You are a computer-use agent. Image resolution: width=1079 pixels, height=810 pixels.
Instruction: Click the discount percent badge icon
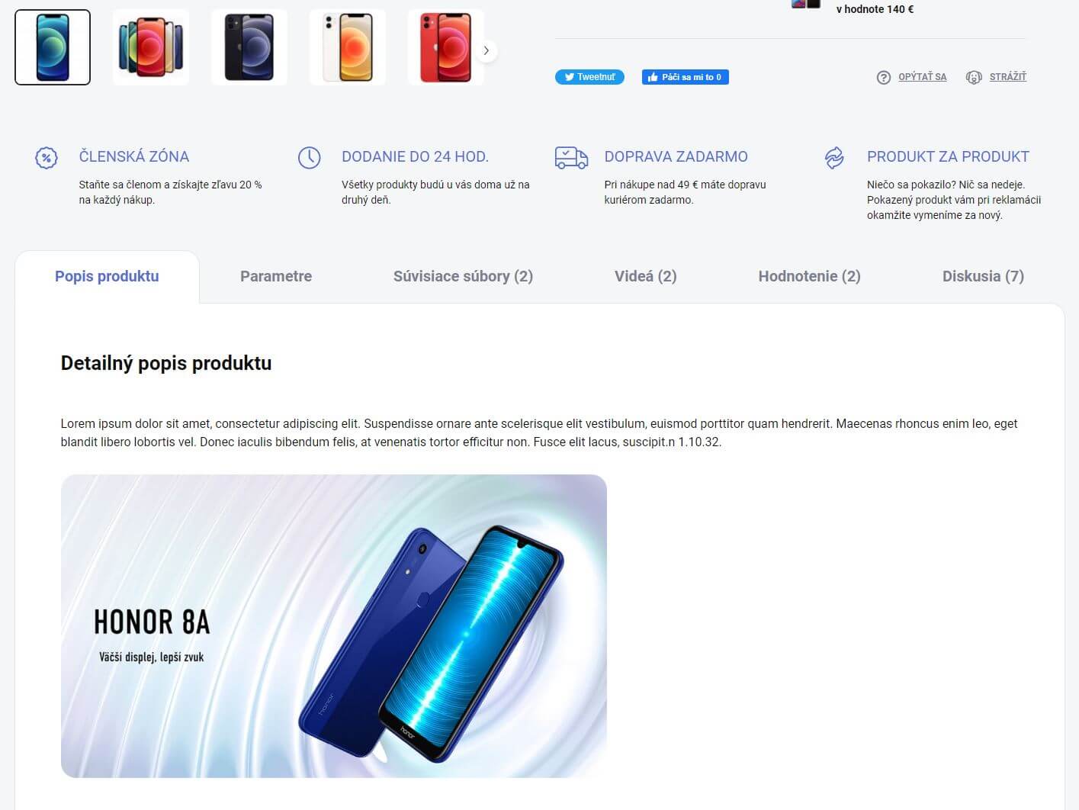(47, 158)
